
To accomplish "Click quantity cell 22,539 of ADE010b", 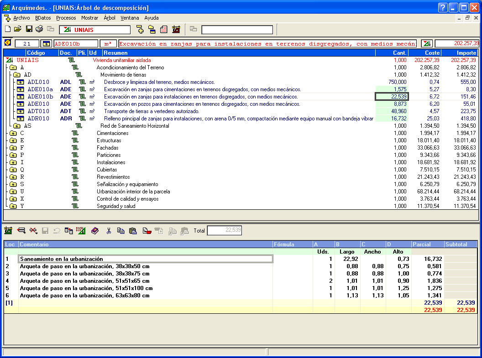I will click(x=392, y=97).
